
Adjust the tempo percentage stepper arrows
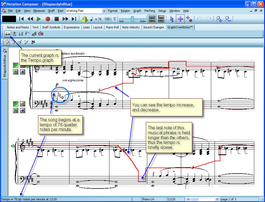pyautogui.click(x=115, y=19)
